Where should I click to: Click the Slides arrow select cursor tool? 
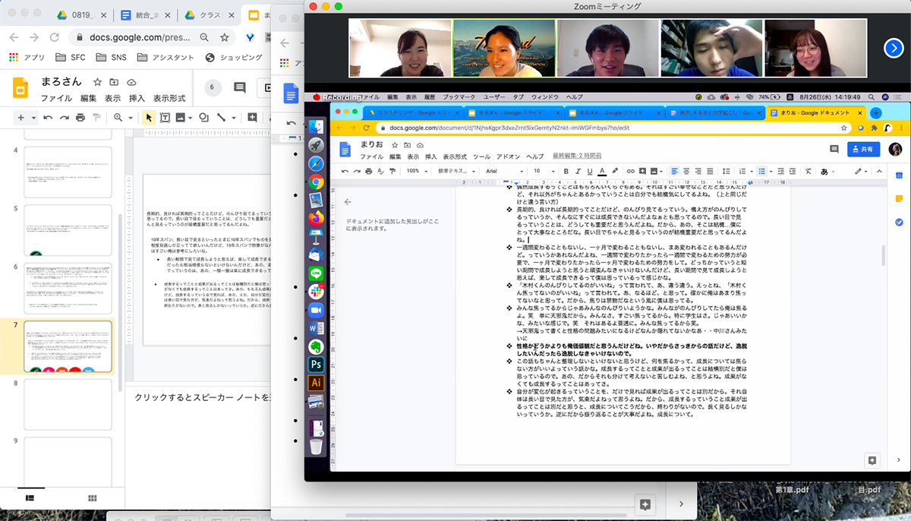click(148, 118)
